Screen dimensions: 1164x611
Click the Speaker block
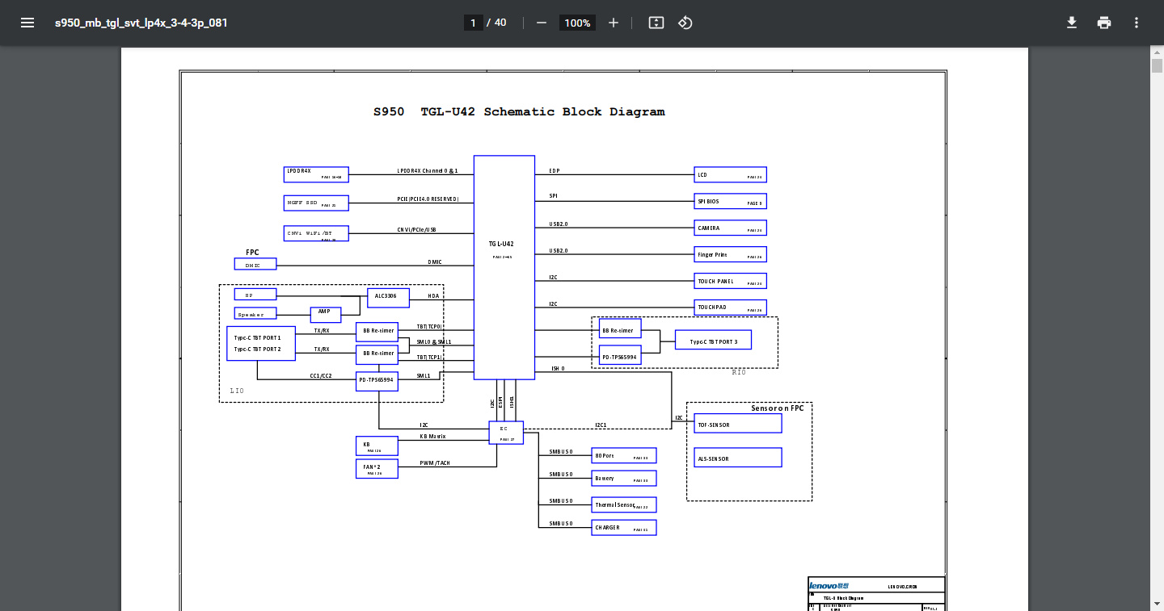[255, 313]
